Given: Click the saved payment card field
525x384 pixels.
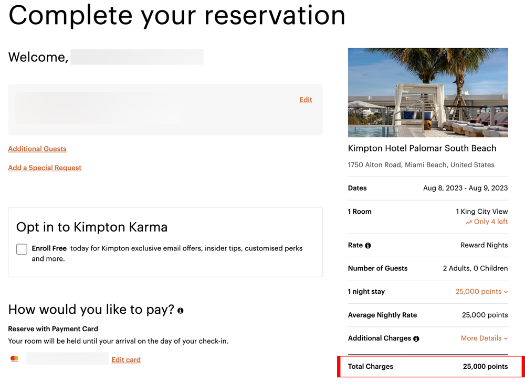Looking at the screenshot, I should (x=67, y=358).
